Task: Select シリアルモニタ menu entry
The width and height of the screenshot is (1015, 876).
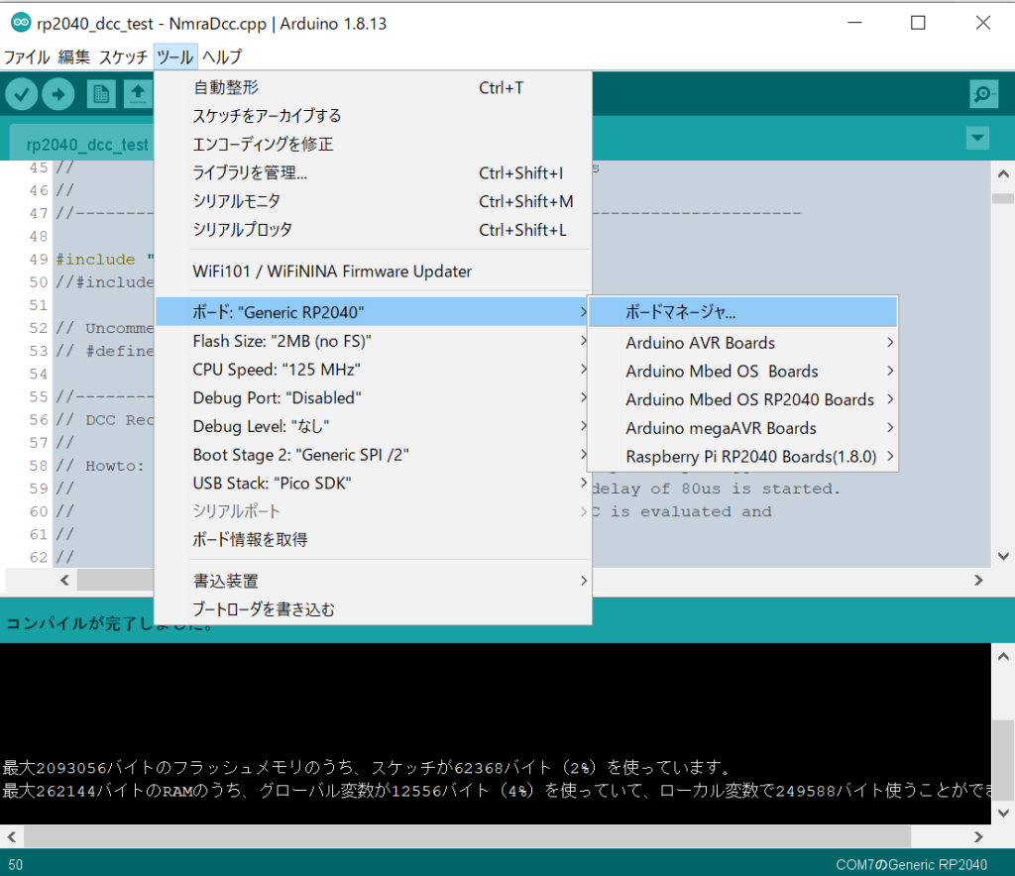Action: [x=236, y=201]
